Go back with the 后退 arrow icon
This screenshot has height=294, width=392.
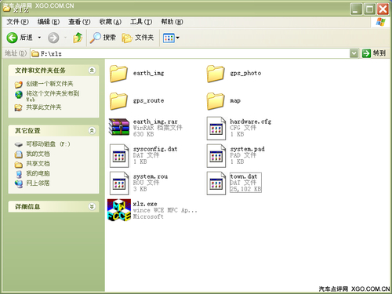[12, 38]
